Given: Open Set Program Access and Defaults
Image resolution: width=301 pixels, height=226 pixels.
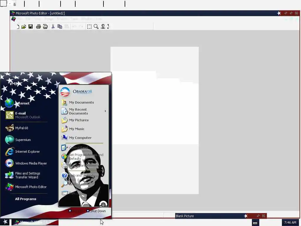Looking at the screenshot, I should tap(82, 157).
